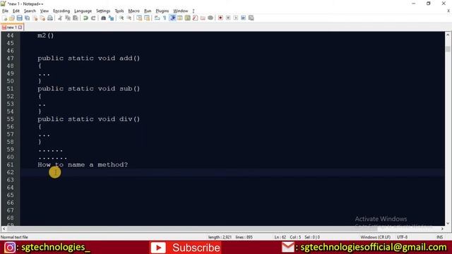452x254 pixels.
Task: Click the Close document toolbar icon
Action: pos(35,18)
